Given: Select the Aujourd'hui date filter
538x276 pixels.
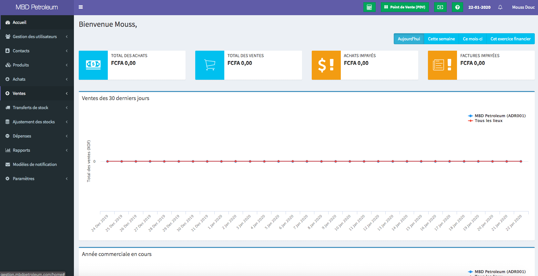Looking at the screenshot, I should [x=409, y=39].
